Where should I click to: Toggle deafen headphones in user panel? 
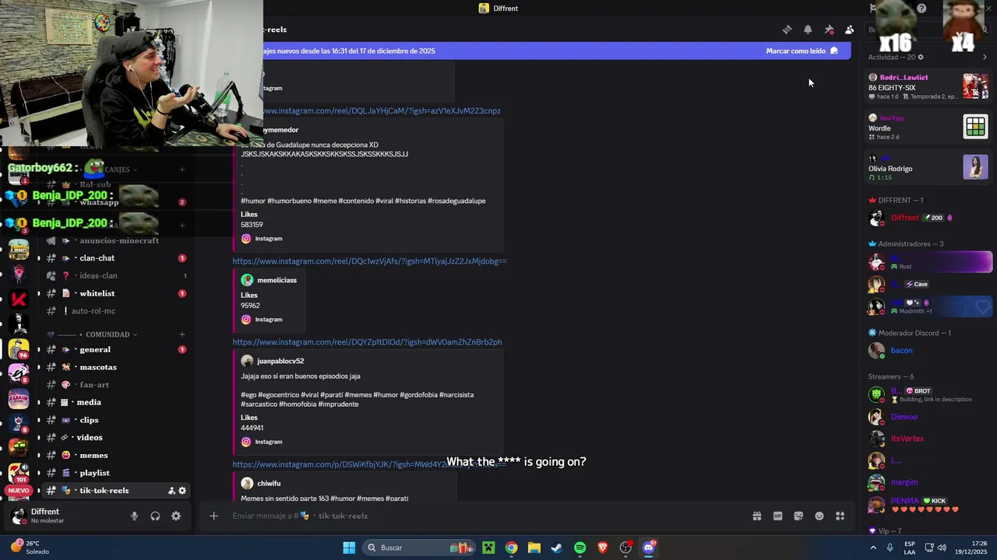click(x=155, y=516)
